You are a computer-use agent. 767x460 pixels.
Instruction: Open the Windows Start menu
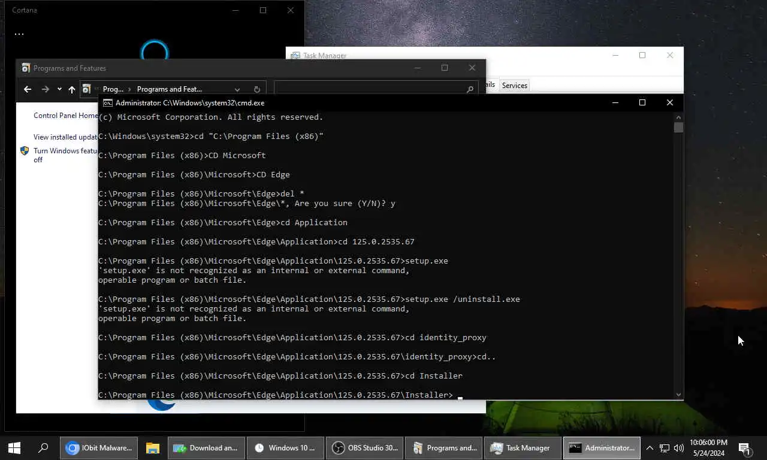14,447
